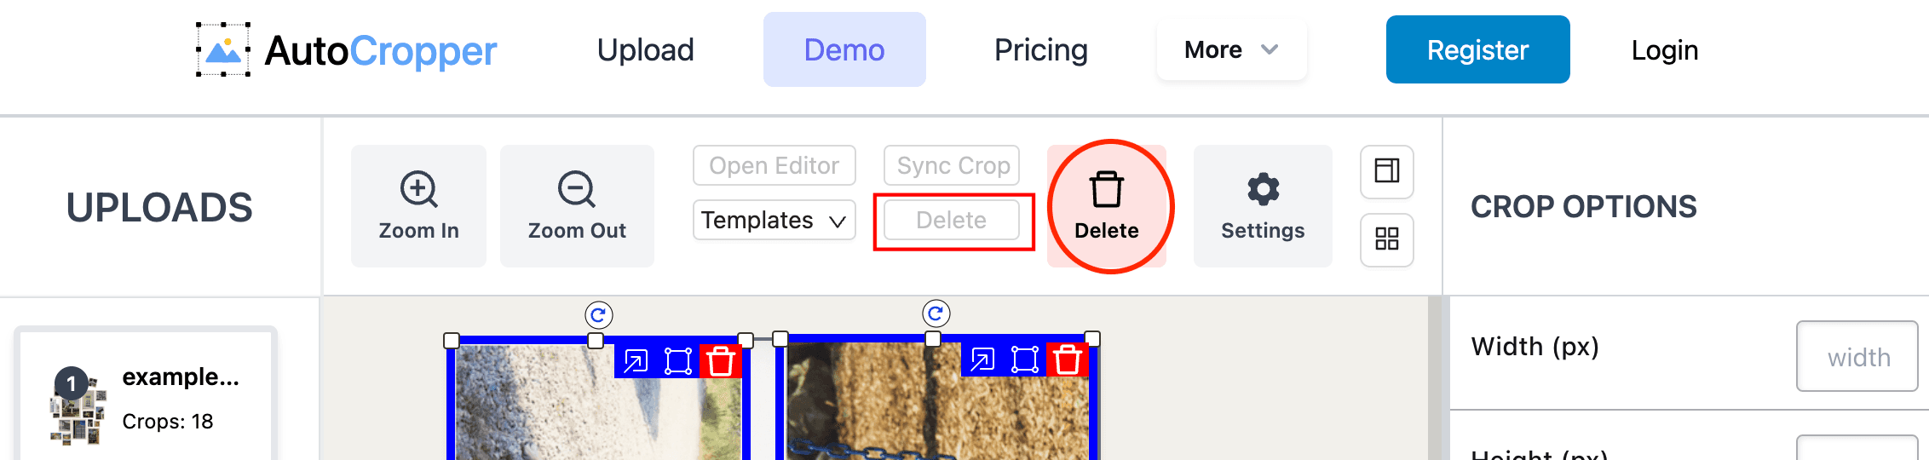1929x460 pixels.
Task: Go to the Upload page
Action: point(646,50)
